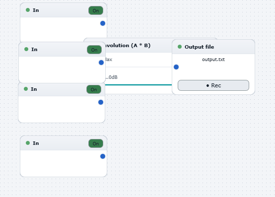This screenshot has height=197, width=275.
Task: Select the third In node's title label
Action: coord(34,89)
